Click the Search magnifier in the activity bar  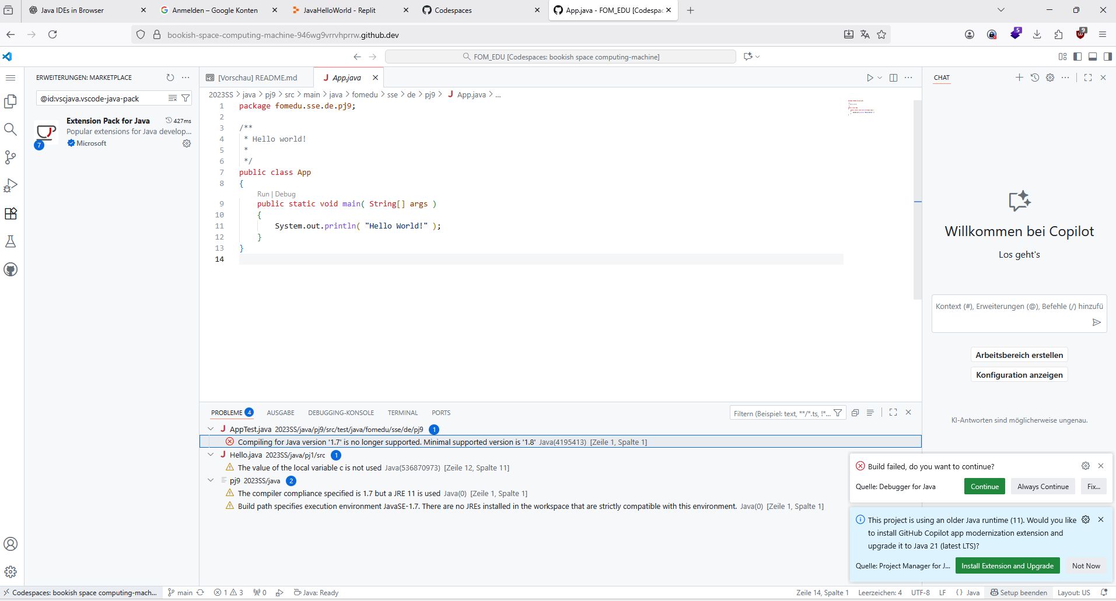point(11,129)
